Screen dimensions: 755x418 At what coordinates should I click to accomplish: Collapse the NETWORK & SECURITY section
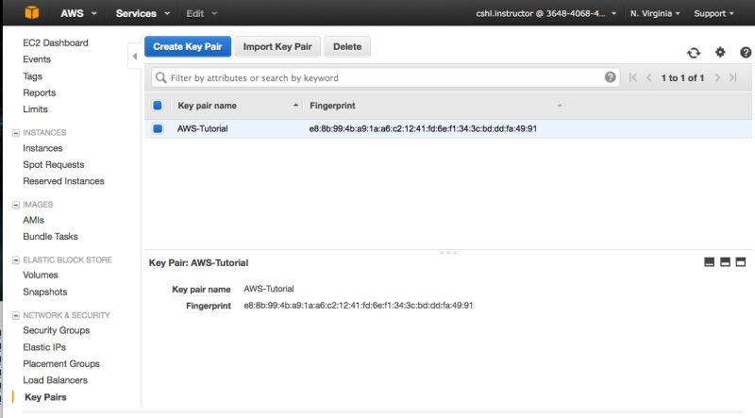tap(16, 315)
